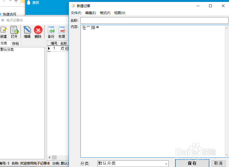The width and height of the screenshot is (229, 167).
Task: Click the Explorer up-arrow navigation button
Action: point(16,1)
